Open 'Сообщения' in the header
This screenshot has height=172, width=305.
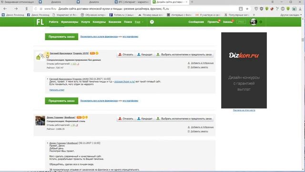click(196, 22)
